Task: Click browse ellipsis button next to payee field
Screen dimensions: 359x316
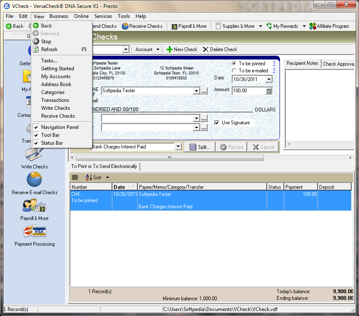Action: [x=204, y=91]
